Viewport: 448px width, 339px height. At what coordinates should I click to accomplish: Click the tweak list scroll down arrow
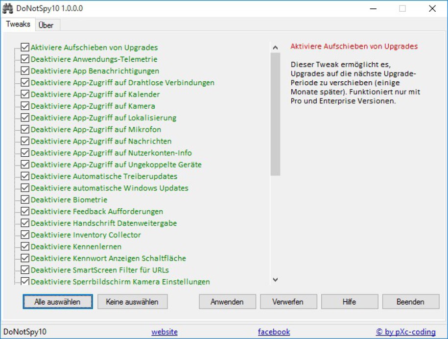coord(275,279)
